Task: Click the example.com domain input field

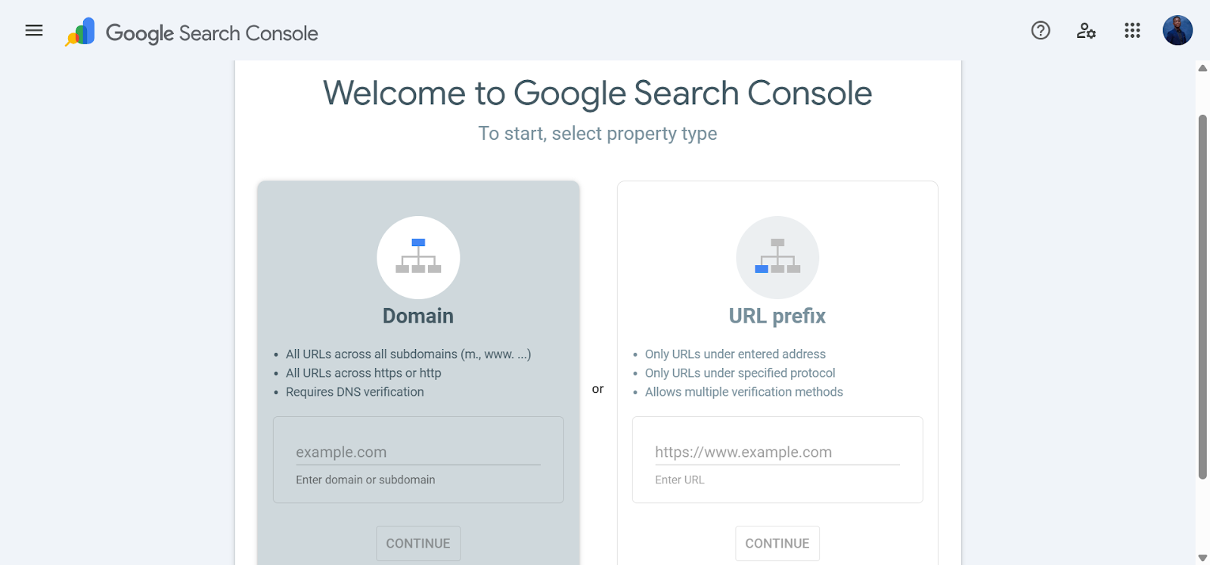Action: pos(417,452)
